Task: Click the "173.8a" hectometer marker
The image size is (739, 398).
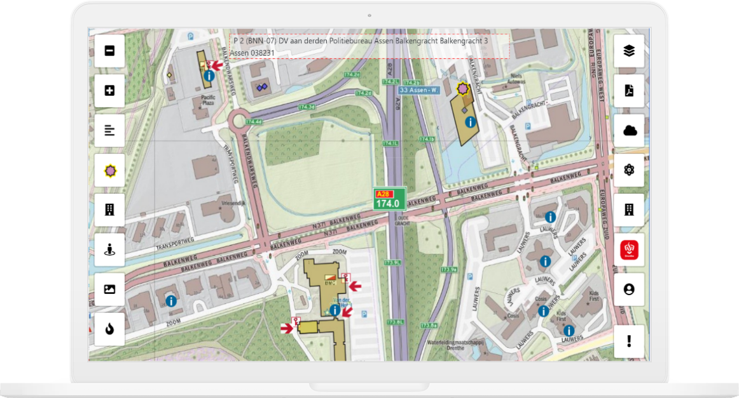Action: click(429, 325)
